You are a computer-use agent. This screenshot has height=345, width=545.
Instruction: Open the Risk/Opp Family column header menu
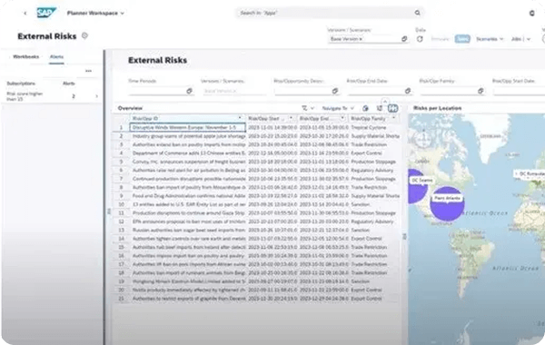pos(394,118)
